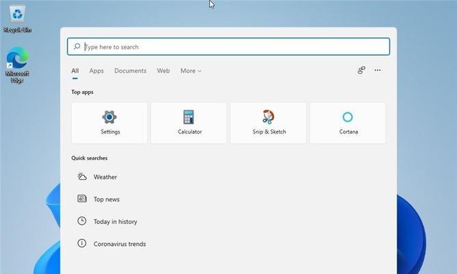Launch Cortana from Top apps
This screenshot has height=274, width=457.
tap(348, 123)
